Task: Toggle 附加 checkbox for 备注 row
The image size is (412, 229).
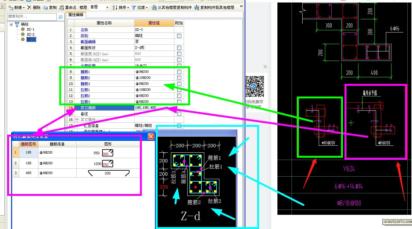Action: click(x=179, y=114)
